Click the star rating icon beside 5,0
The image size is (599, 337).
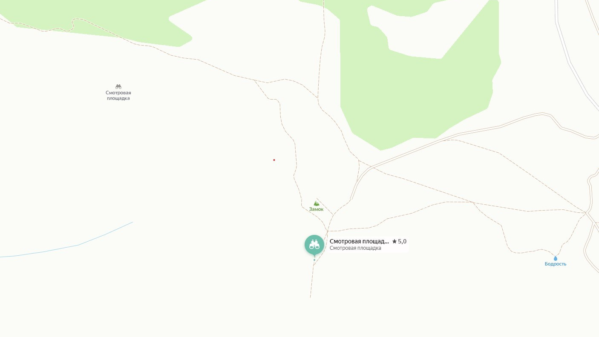click(x=394, y=241)
